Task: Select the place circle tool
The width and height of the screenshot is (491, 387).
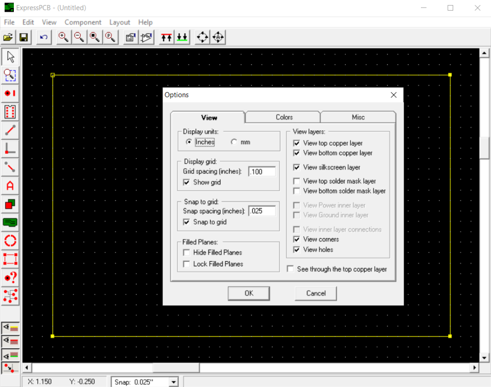Action: pyautogui.click(x=9, y=240)
